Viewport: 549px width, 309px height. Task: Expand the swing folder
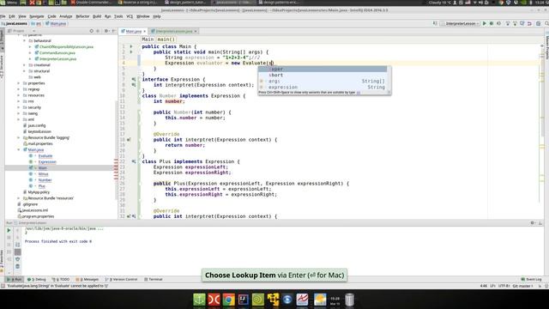pos(19,113)
